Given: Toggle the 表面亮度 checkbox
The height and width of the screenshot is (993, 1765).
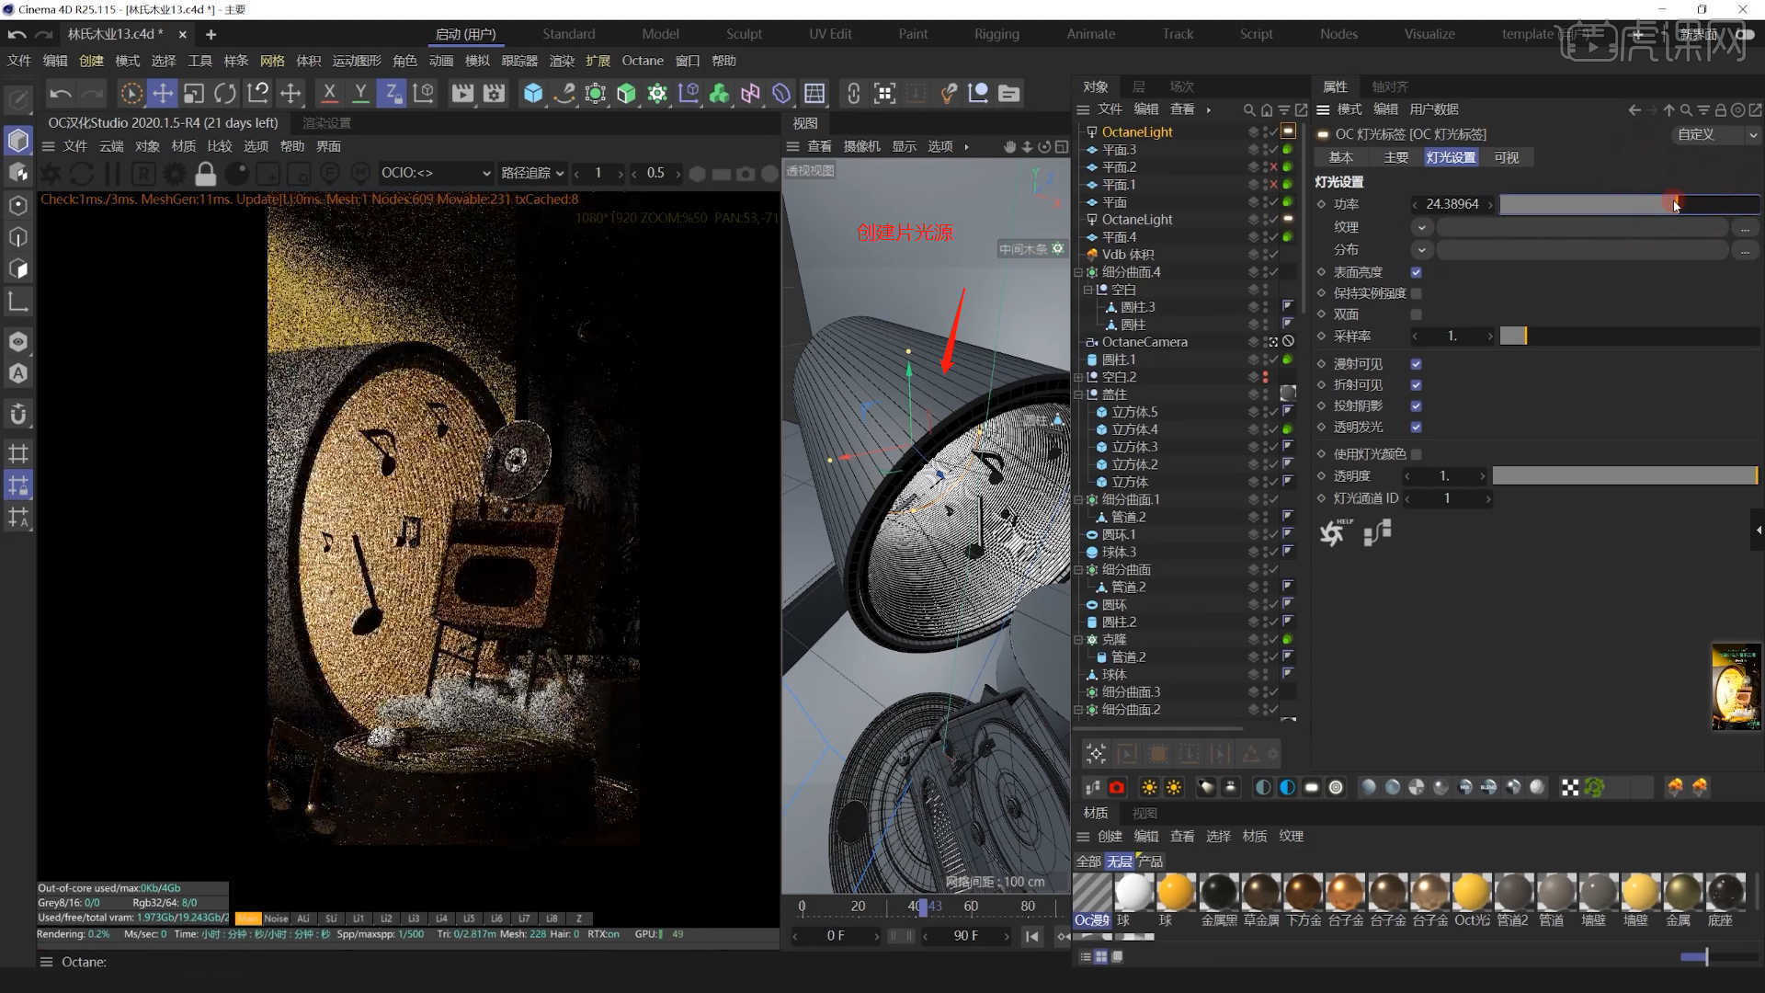Looking at the screenshot, I should coord(1416,272).
